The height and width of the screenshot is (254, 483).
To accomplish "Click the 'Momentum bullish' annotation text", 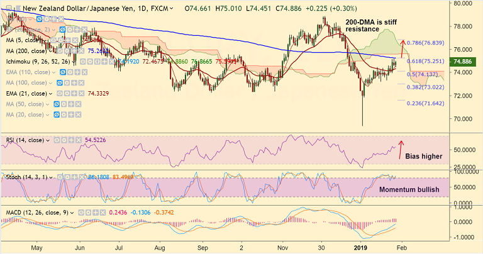I will [x=409, y=190].
